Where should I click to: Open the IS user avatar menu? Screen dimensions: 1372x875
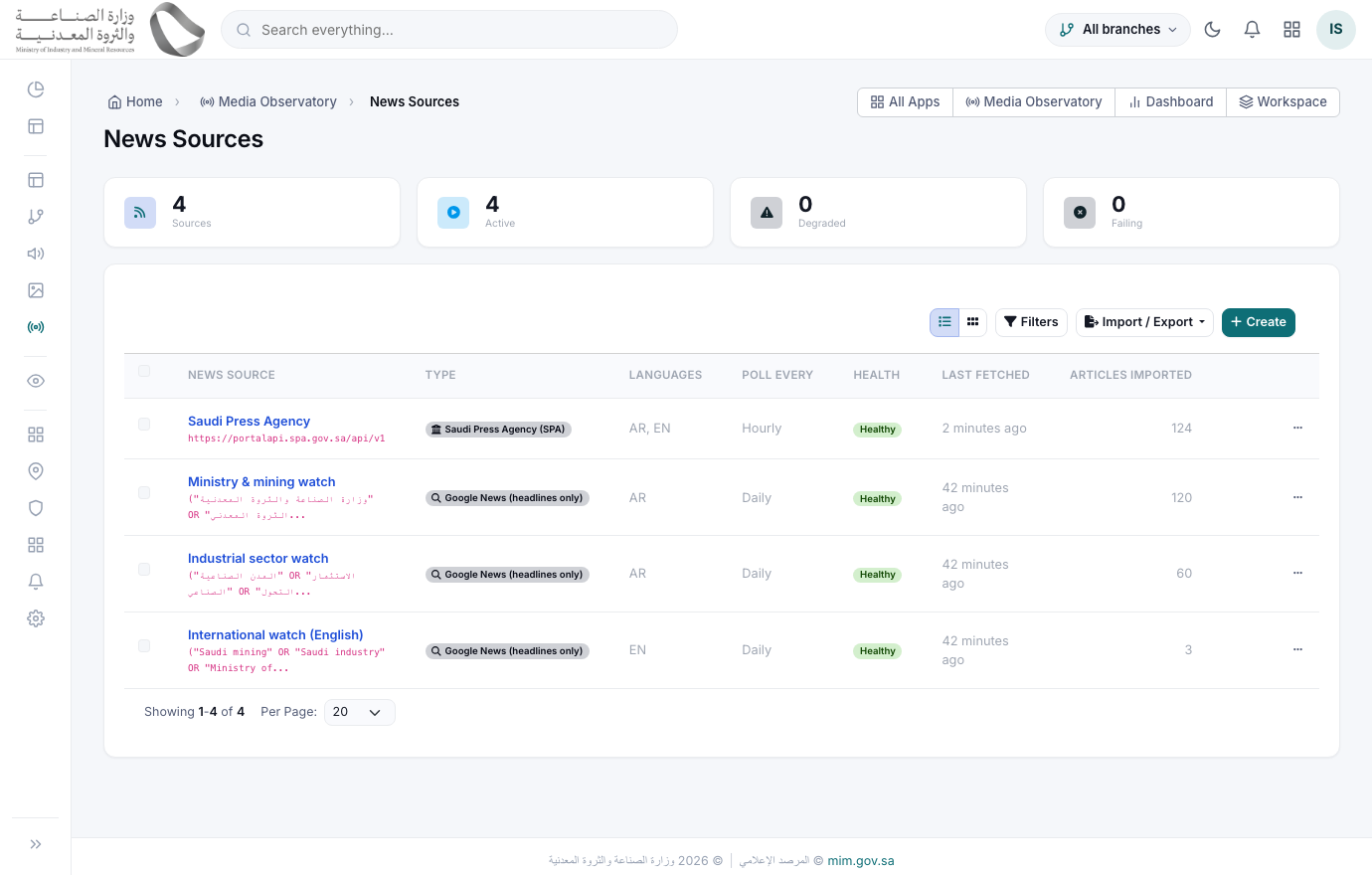(1336, 30)
